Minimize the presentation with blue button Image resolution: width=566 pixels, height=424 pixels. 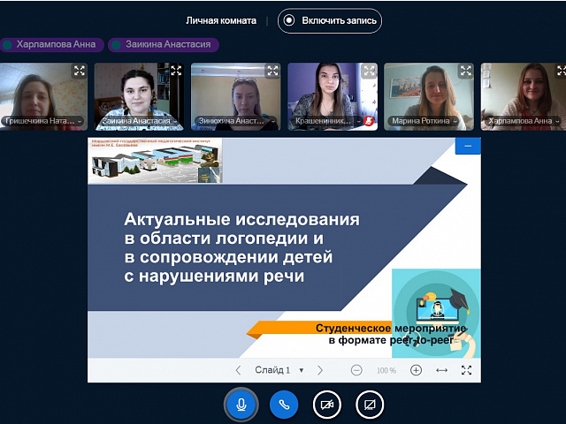click(467, 145)
